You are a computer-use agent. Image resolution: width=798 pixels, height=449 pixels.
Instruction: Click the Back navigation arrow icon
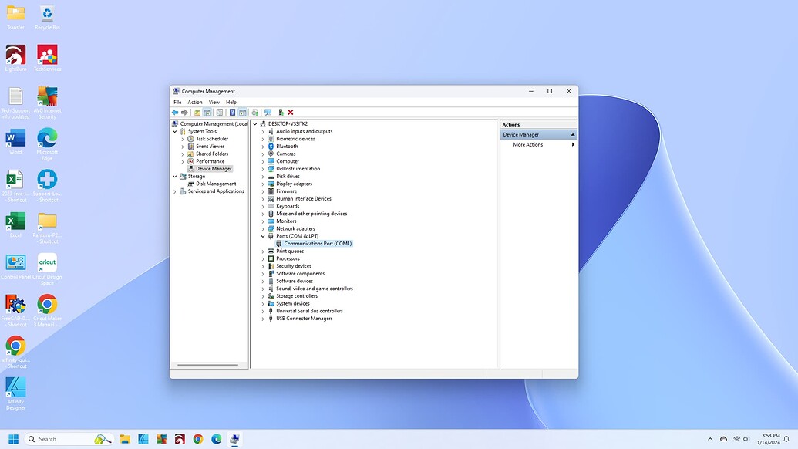(x=175, y=113)
